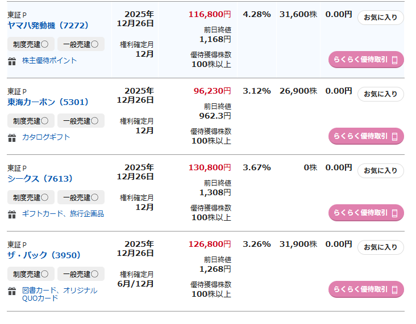Open 東海カーボン (5301) stock page
This screenshot has width=416, height=324.
[x=48, y=102]
